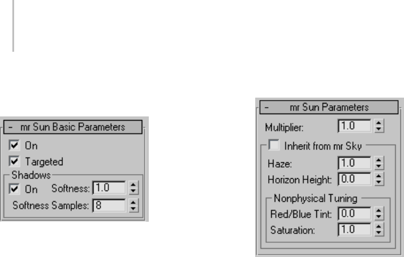Click the Softness Samples input field
This screenshot has width=404, height=257.
[109, 205]
